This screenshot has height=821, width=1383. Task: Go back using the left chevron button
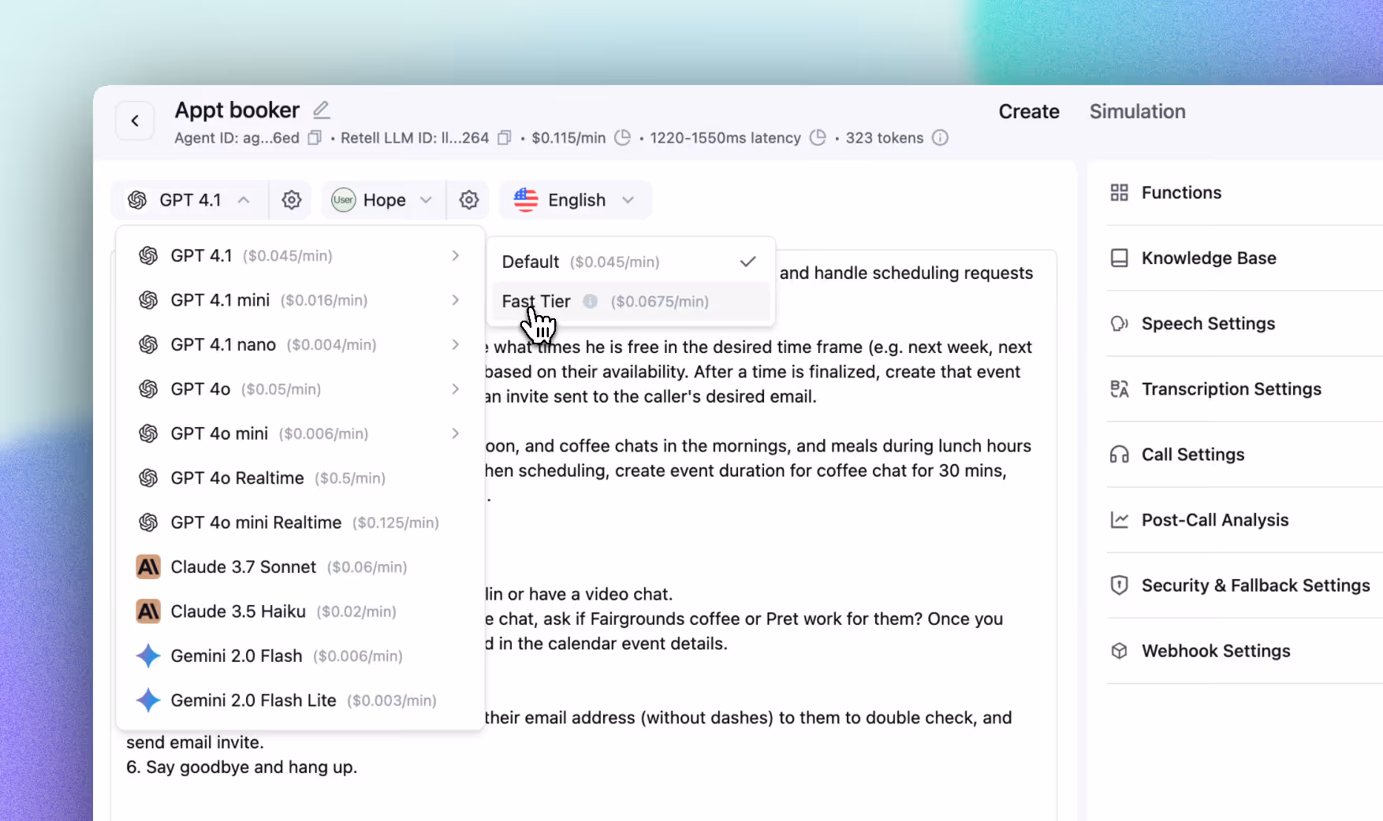tap(135, 121)
